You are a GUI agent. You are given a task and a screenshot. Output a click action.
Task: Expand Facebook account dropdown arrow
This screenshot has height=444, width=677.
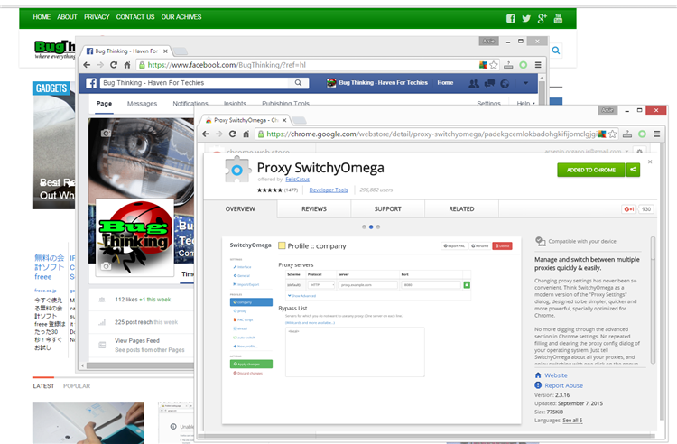(525, 83)
